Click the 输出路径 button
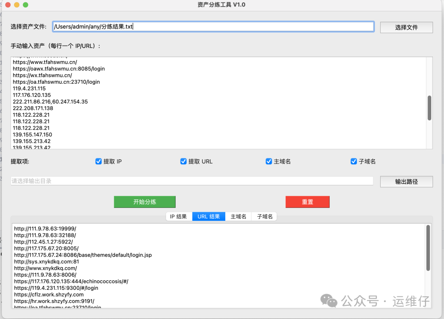Screen dimensions: 444x319 406,181
